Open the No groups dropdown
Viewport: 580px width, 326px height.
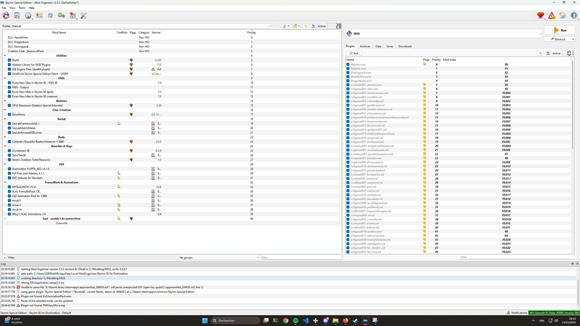[x=219, y=257]
